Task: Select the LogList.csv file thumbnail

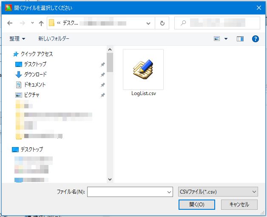Action: (x=143, y=69)
